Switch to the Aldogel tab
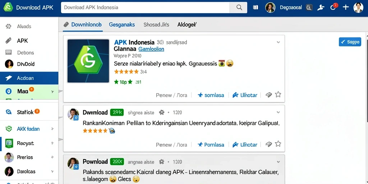 click(x=187, y=24)
